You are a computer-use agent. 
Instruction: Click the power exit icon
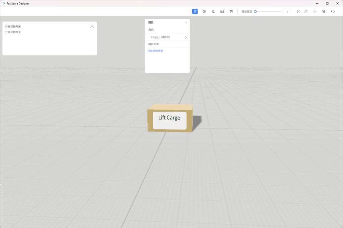click(333, 11)
